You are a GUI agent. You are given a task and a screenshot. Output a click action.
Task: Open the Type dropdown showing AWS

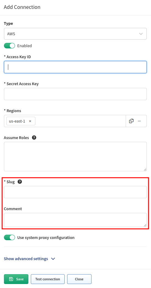[75, 34]
